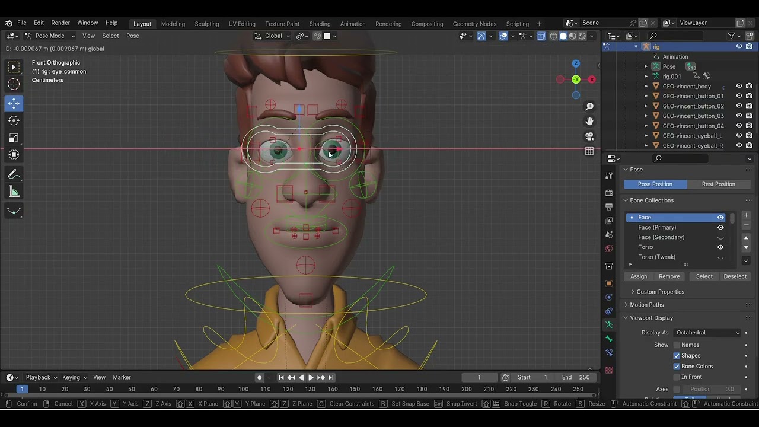The width and height of the screenshot is (759, 427).
Task: Enable the Names checkbox
Action: coord(677,345)
